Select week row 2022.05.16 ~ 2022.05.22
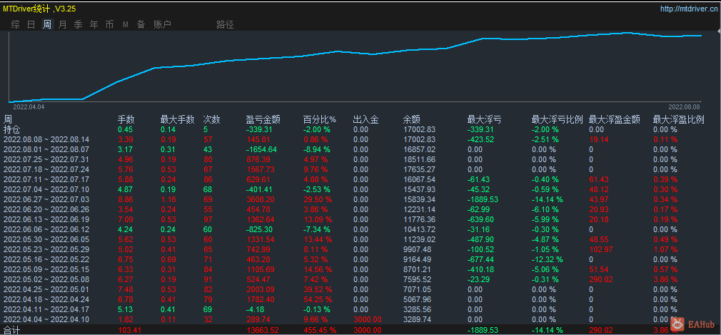The height and width of the screenshot is (335, 721). (46, 259)
